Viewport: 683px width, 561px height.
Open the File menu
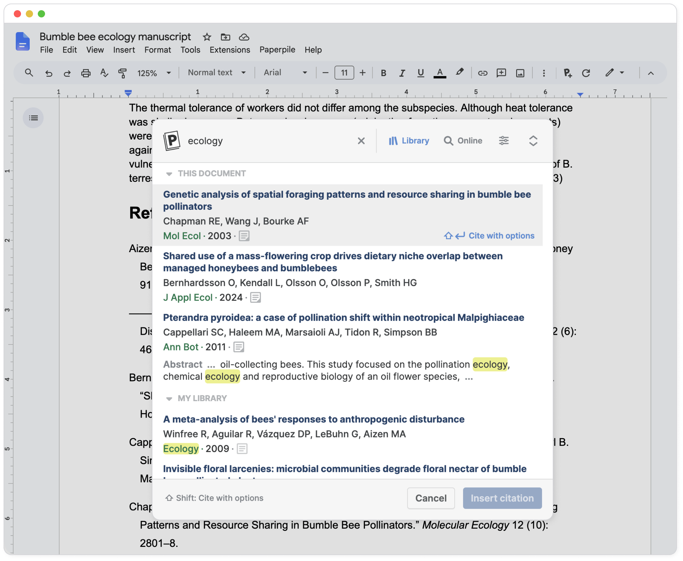(x=47, y=50)
